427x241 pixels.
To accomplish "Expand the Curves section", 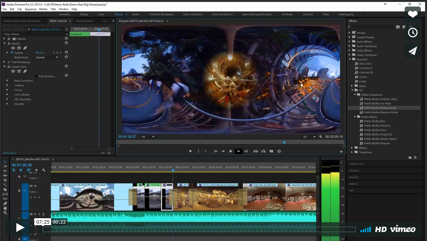I will 7,90.
